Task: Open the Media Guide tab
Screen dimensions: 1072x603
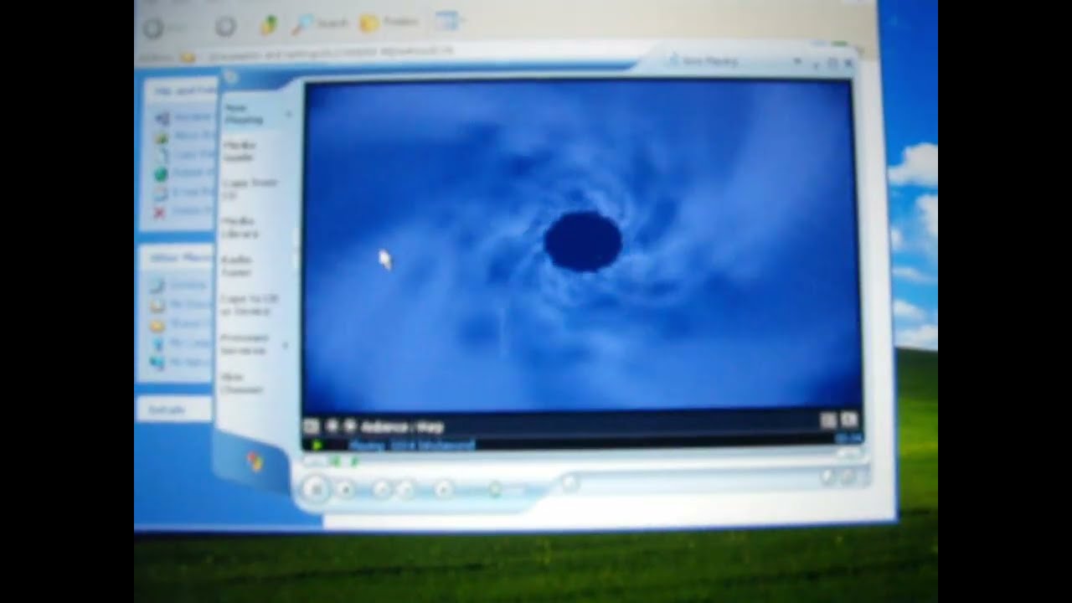Action: [x=240, y=151]
